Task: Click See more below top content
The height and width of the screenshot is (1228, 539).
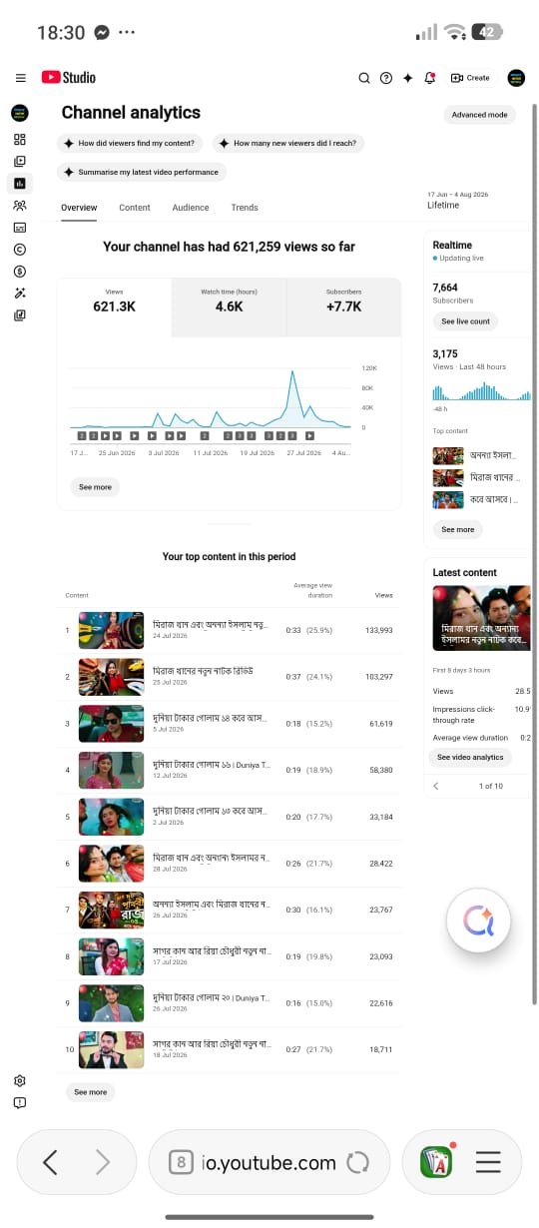Action: point(90,1092)
